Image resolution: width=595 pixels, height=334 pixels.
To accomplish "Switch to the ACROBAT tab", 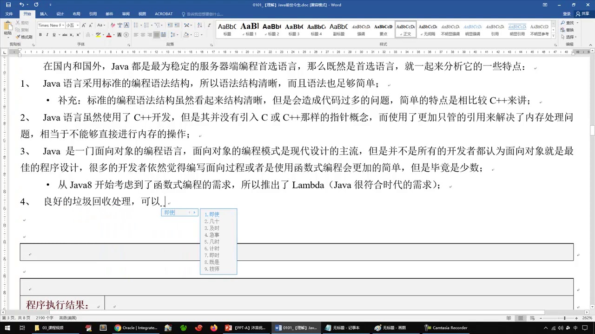I will [164, 14].
